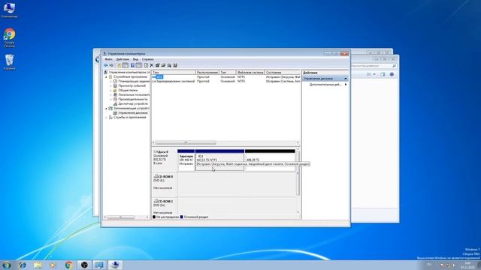Open the Действие menu
Viewport: 481px width, 270px height.
click(123, 59)
